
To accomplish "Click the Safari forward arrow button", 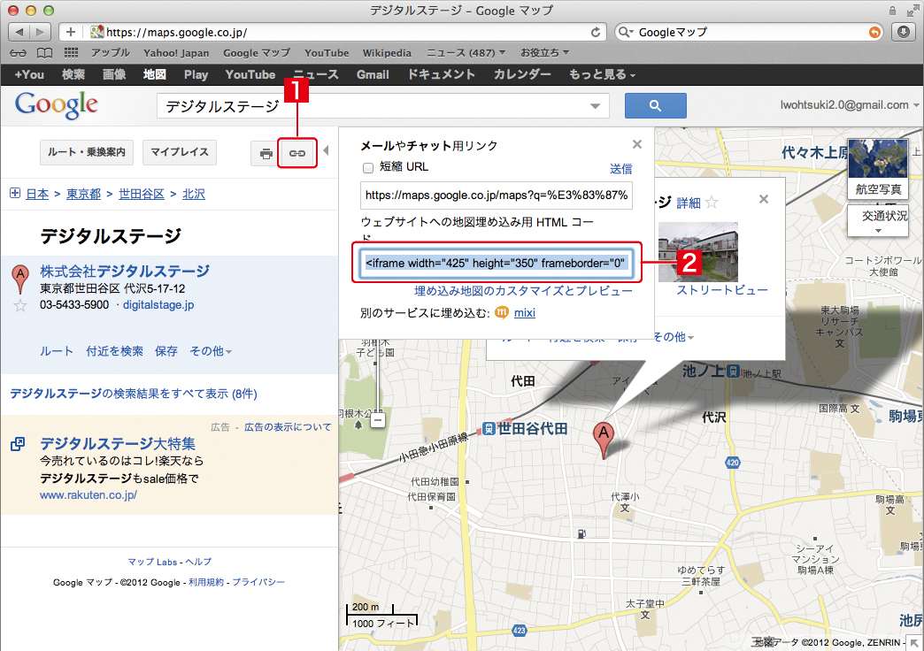I will click(40, 32).
